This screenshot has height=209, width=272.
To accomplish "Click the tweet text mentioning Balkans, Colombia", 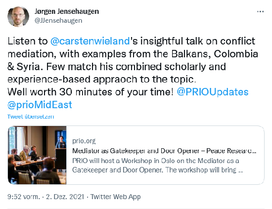I will pos(133,54).
